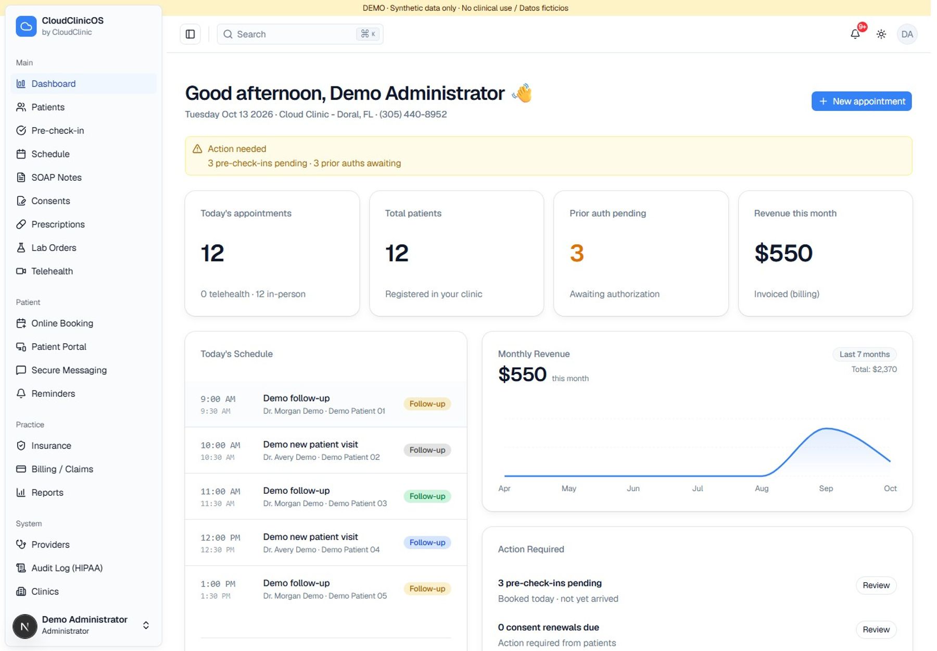
Task: Open Insurance page from sidebar
Action: pos(83,445)
